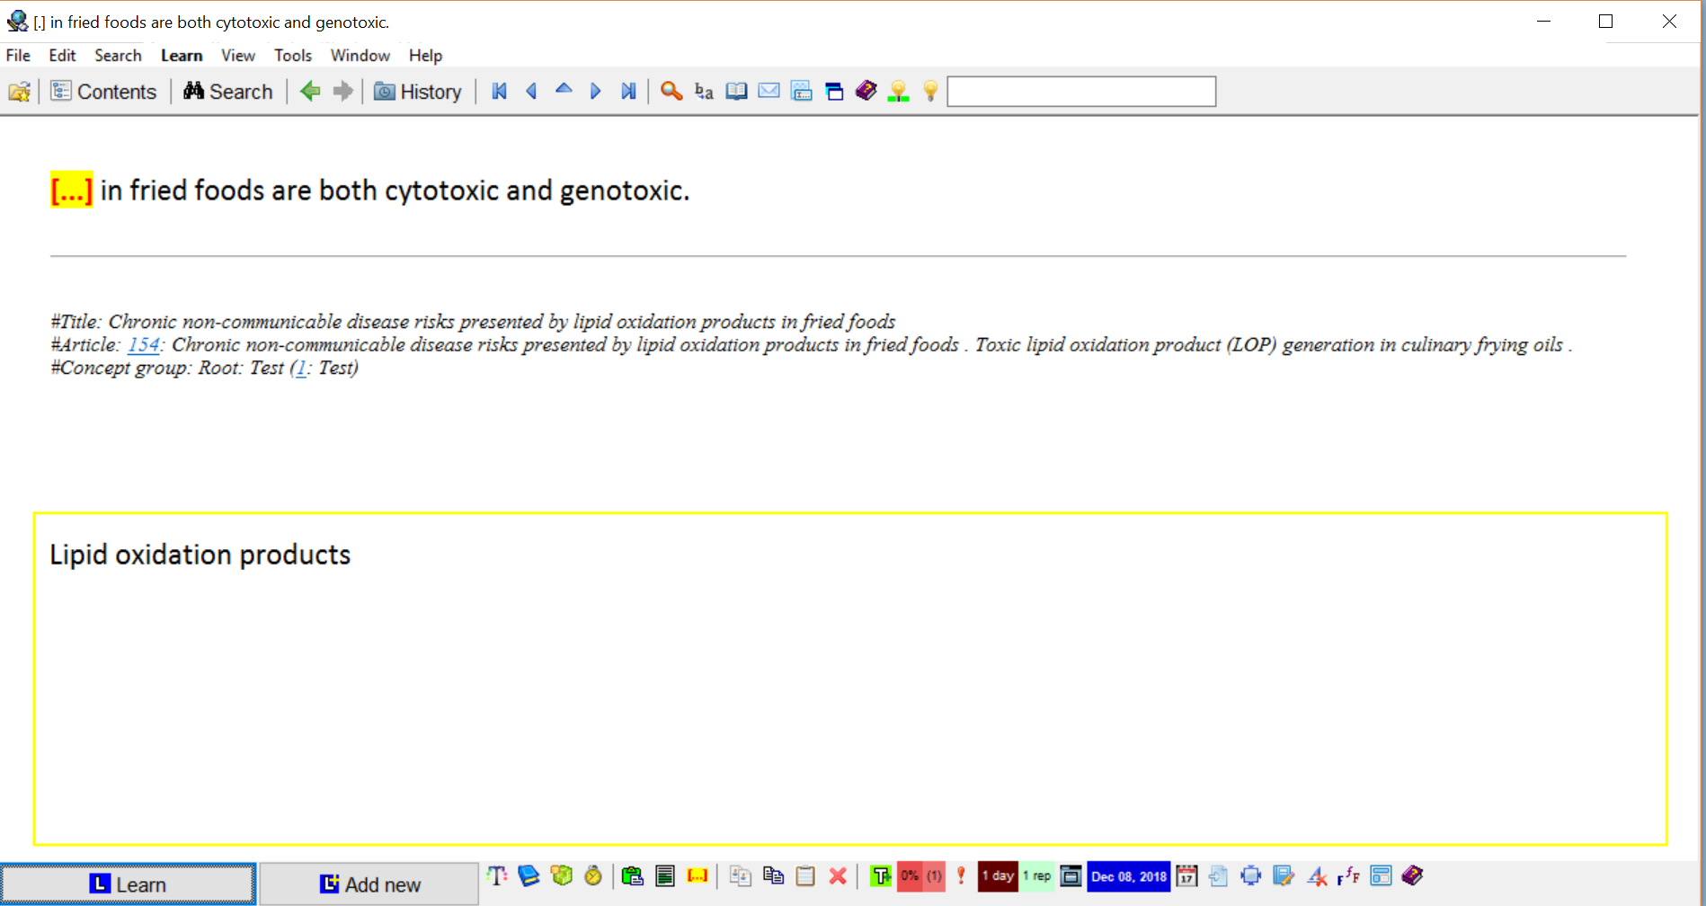The height and width of the screenshot is (906, 1706).
Task: Open the View menu
Action: (238, 56)
